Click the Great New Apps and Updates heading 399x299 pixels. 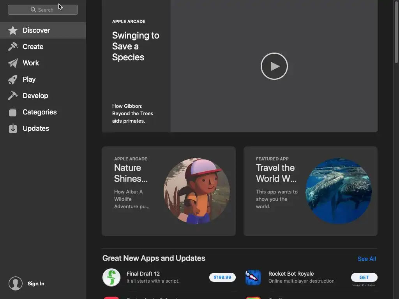tap(154, 259)
